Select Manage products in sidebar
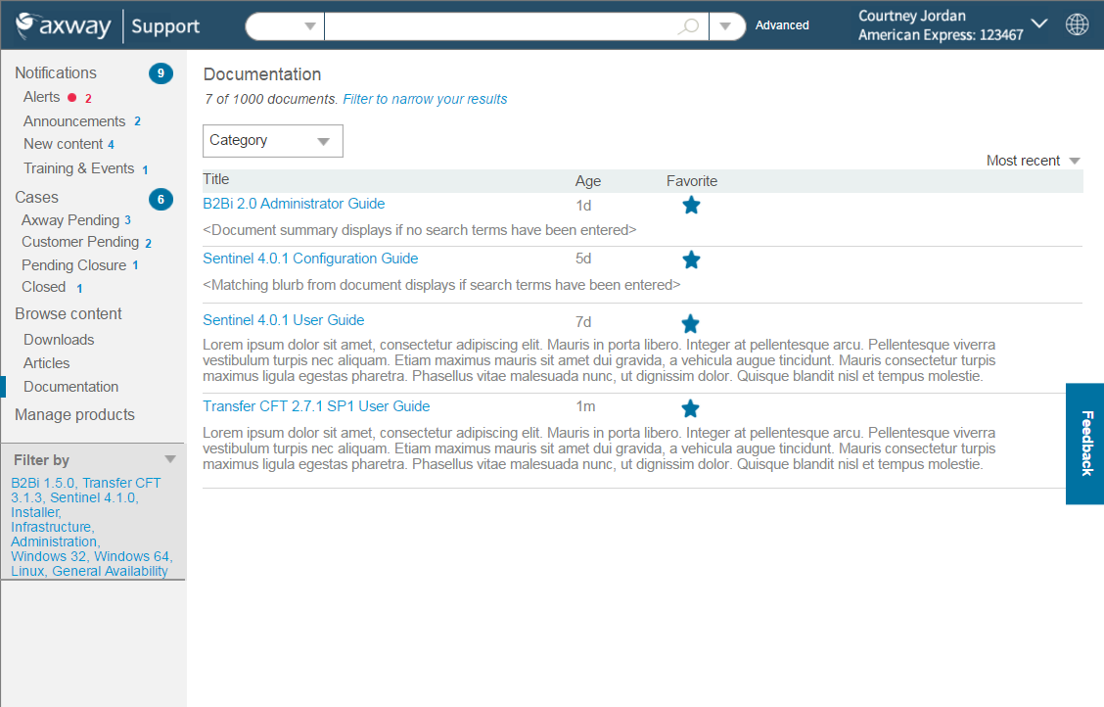Screen dimensions: 1104x707 click(74, 415)
